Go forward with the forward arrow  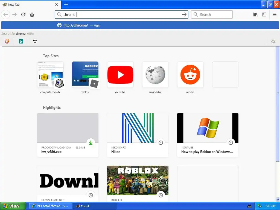click(14, 14)
